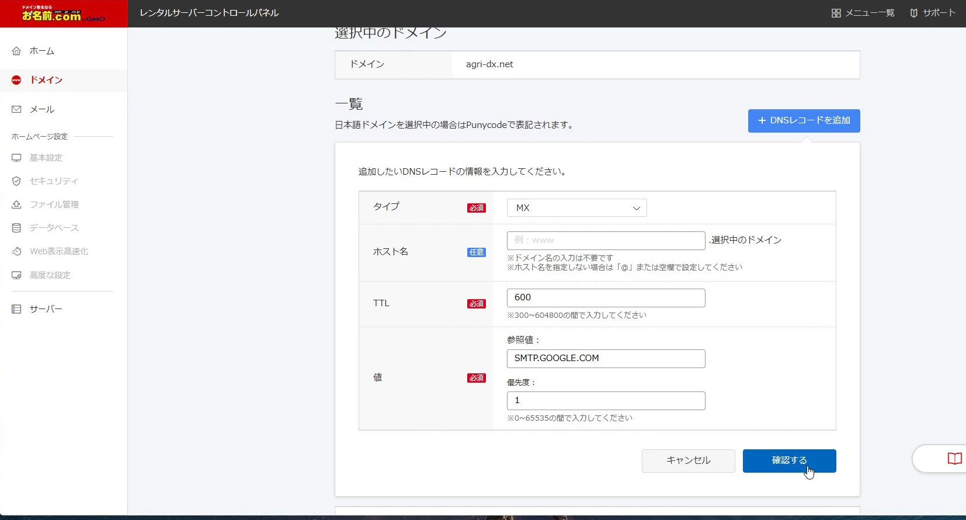Click the 必須 badge beside 値
966x520 pixels.
click(476, 378)
